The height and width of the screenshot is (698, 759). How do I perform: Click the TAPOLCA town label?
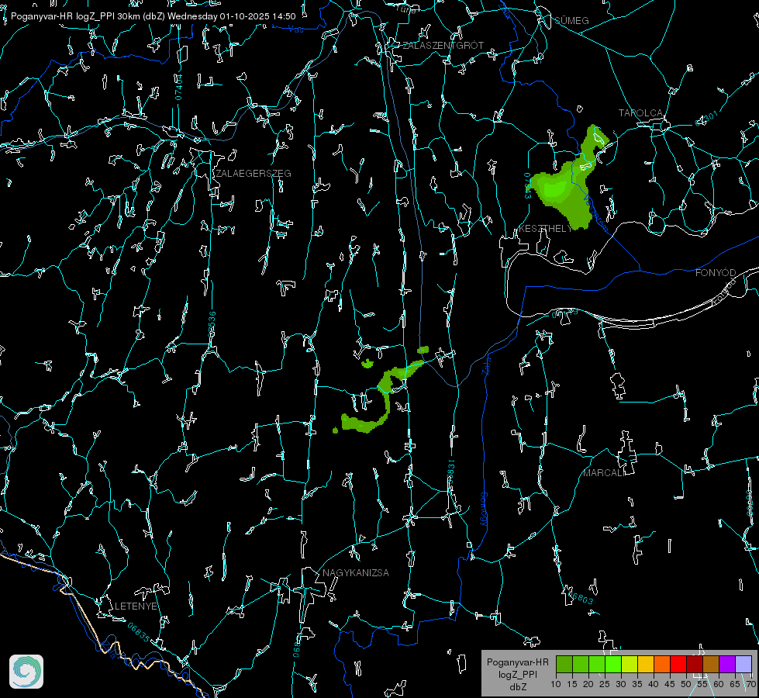tap(640, 113)
